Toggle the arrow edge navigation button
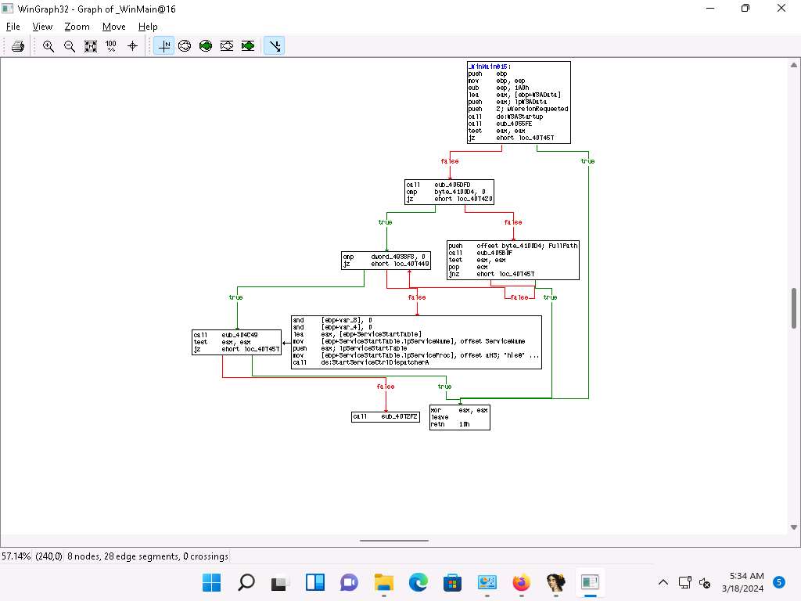 pyautogui.click(x=274, y=46)
